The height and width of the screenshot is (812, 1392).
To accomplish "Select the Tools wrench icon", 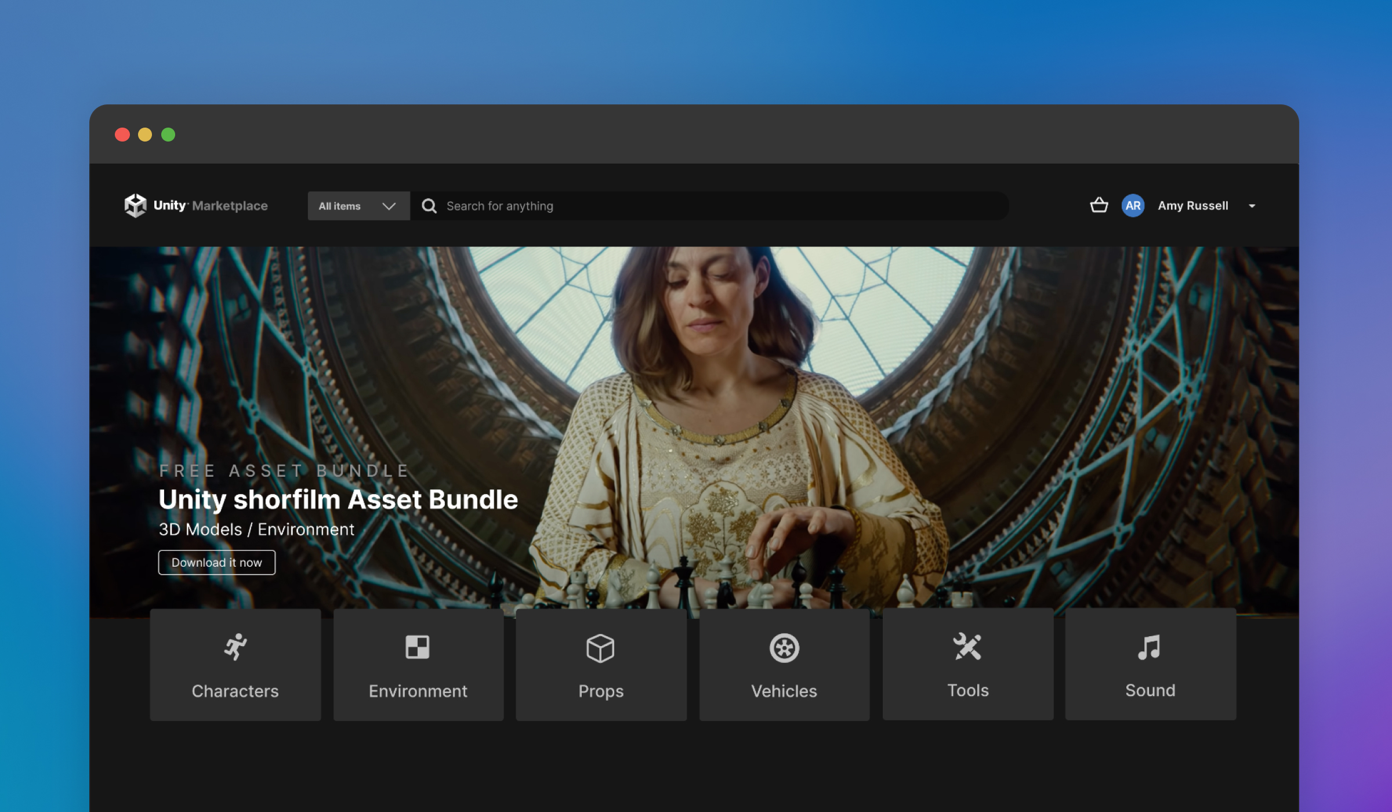I will coord(967,648).
